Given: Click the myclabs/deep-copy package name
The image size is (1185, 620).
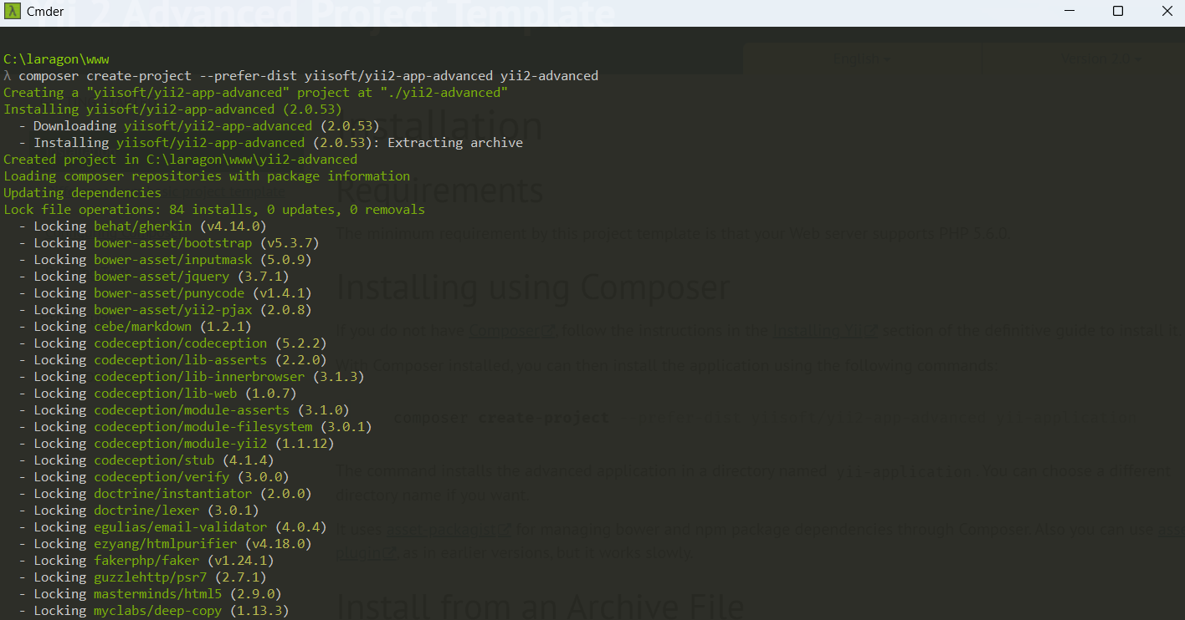Looking at the screenshot, I should 157,611.
